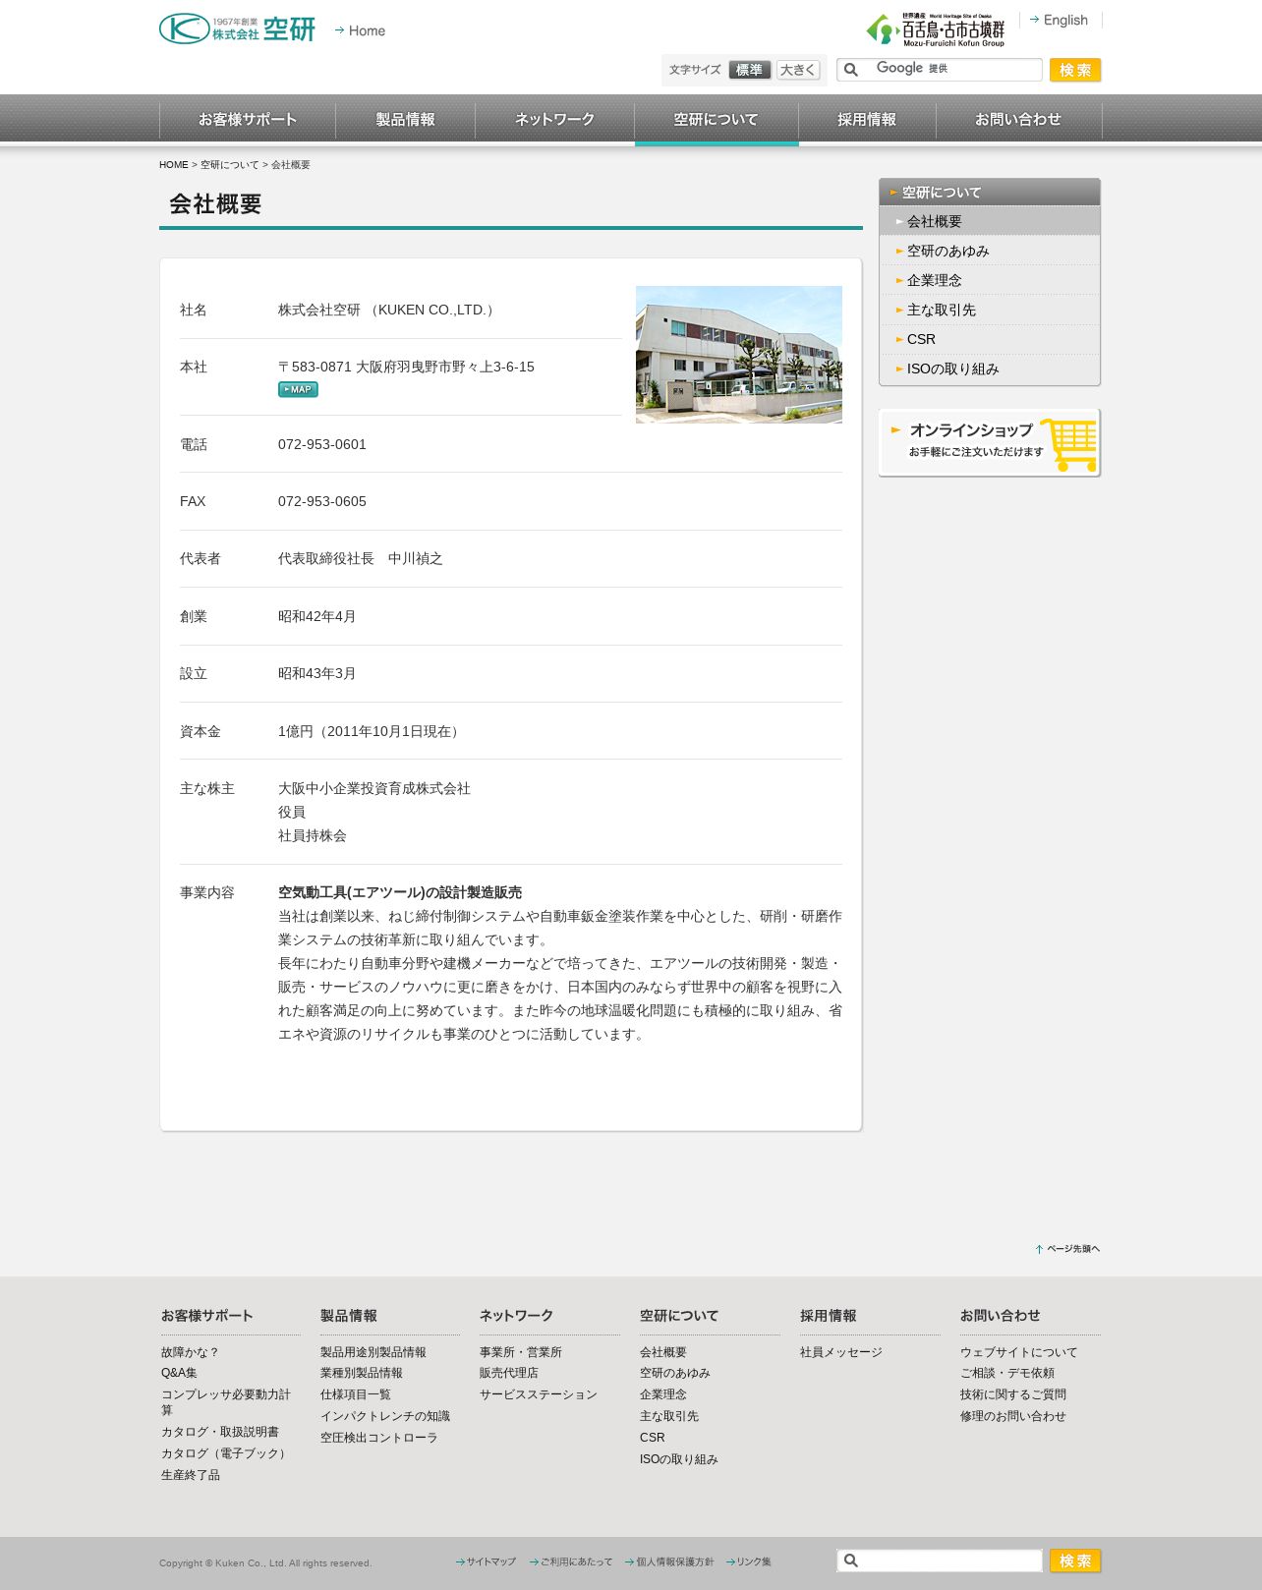This screenshot has width=1262, height=1590.
Task: Click the page top arrow link
Action: 1067,1249
